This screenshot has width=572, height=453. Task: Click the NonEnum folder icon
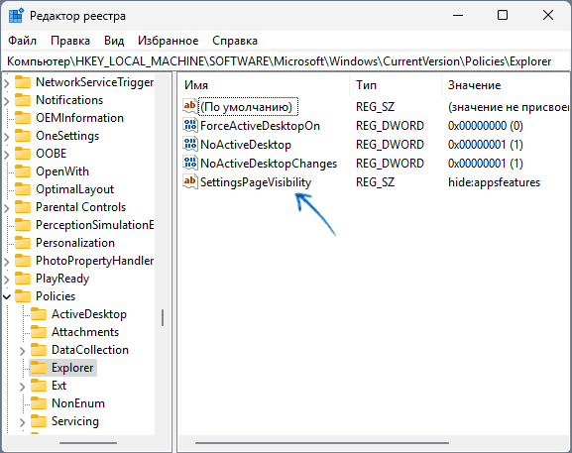pyautogui.click(x=39, y=403)
